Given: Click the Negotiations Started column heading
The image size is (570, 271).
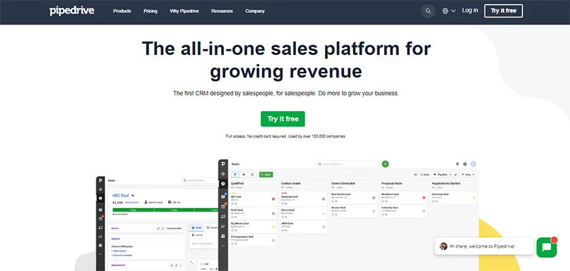Looking at the screenshot, I should (446, 184).
